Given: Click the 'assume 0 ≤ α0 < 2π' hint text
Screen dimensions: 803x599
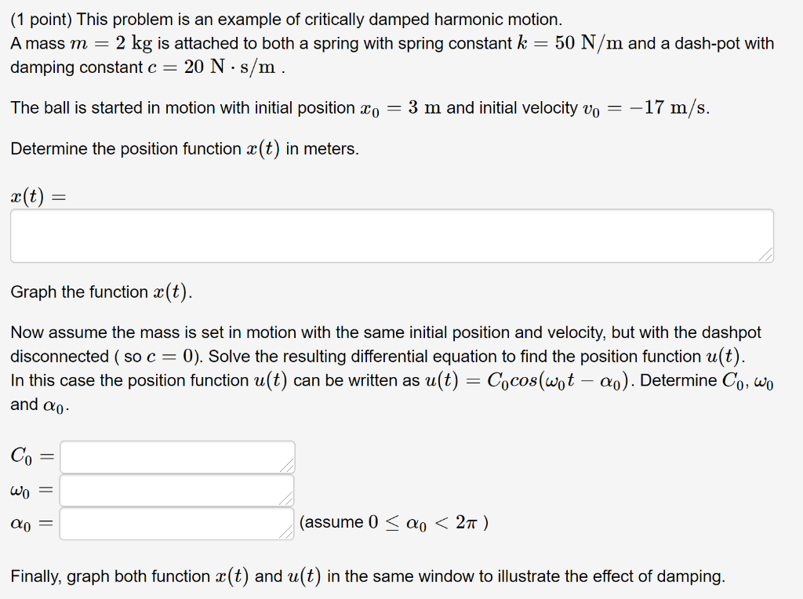Looking at the screenshot, I should pos(394,522).
